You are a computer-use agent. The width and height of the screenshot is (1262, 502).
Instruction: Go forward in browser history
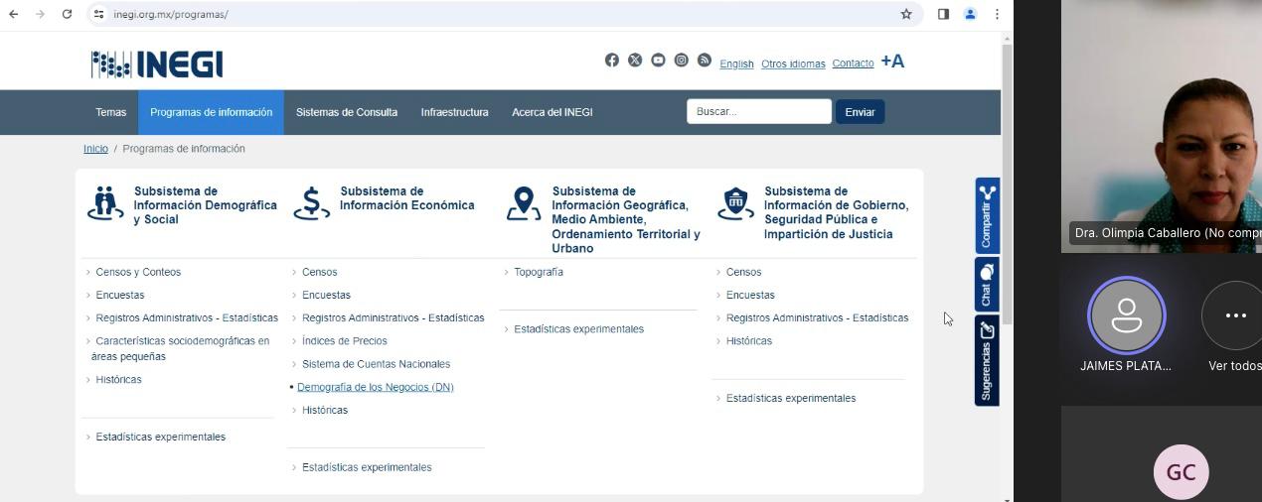pyautogui.click(x=40, y=14)
